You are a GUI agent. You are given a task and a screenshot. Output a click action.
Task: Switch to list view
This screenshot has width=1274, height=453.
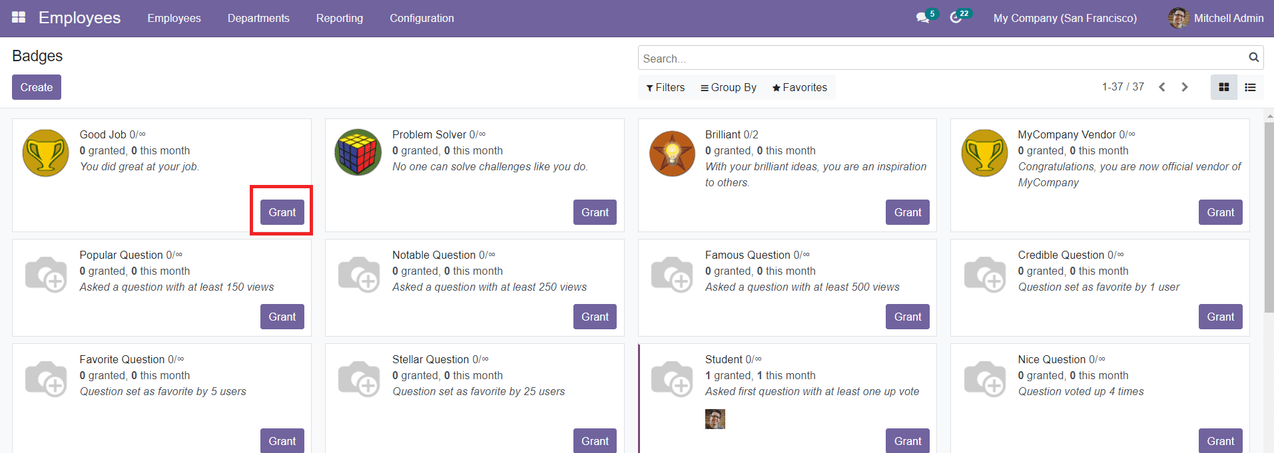pyautogui.click(x=1250, y=86)
